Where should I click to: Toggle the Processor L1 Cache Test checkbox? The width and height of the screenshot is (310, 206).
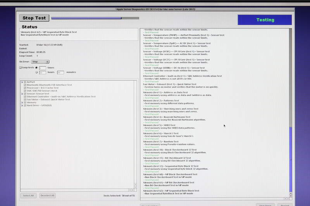(x=26, y=88)
